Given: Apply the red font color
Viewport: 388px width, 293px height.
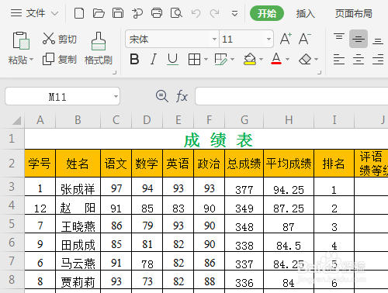Looking at the screenshot, I should tap(276, 59).
